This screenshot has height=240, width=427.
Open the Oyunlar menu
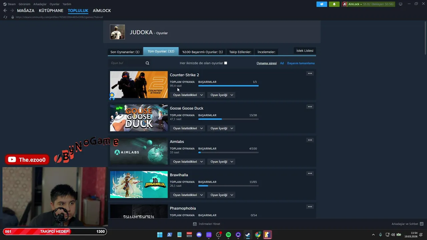point(55,4)
